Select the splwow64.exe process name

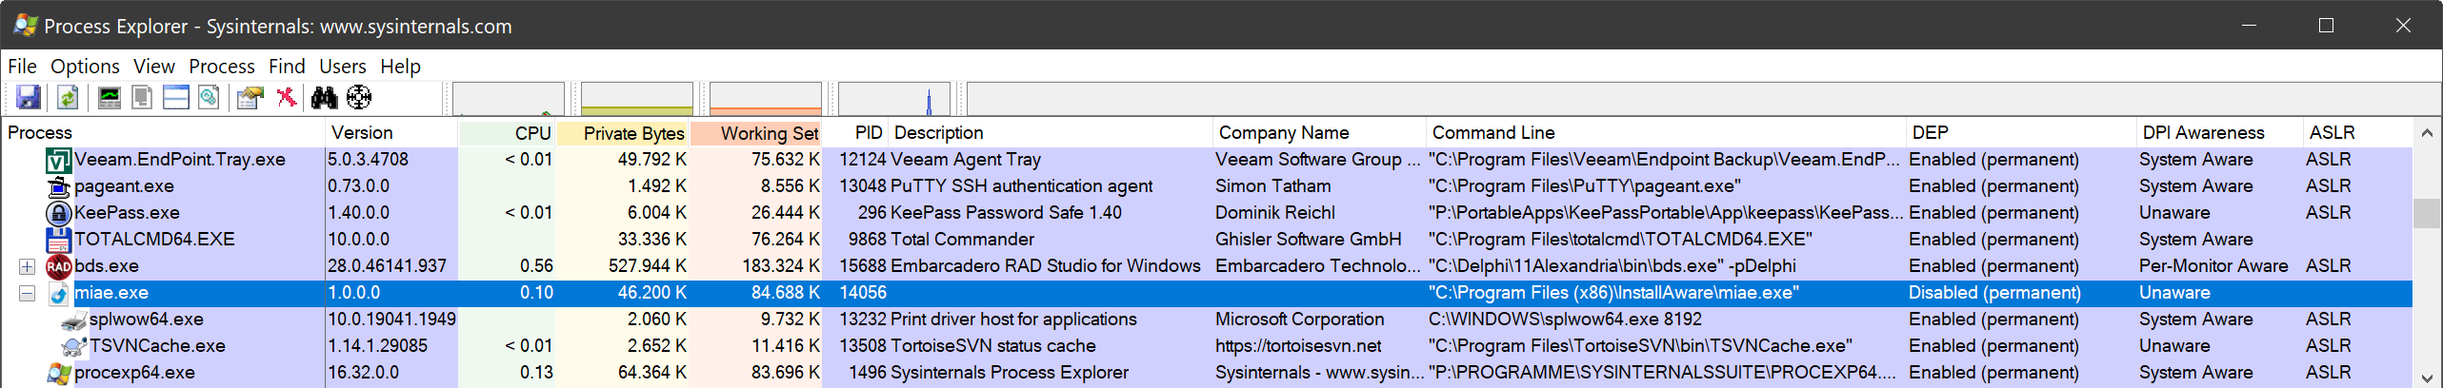click(147, 320)
